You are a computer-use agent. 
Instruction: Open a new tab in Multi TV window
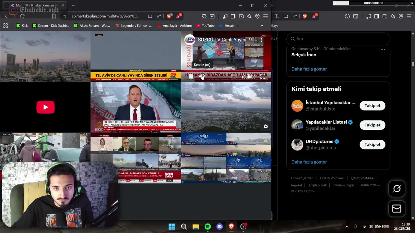[x=73, y=6]
